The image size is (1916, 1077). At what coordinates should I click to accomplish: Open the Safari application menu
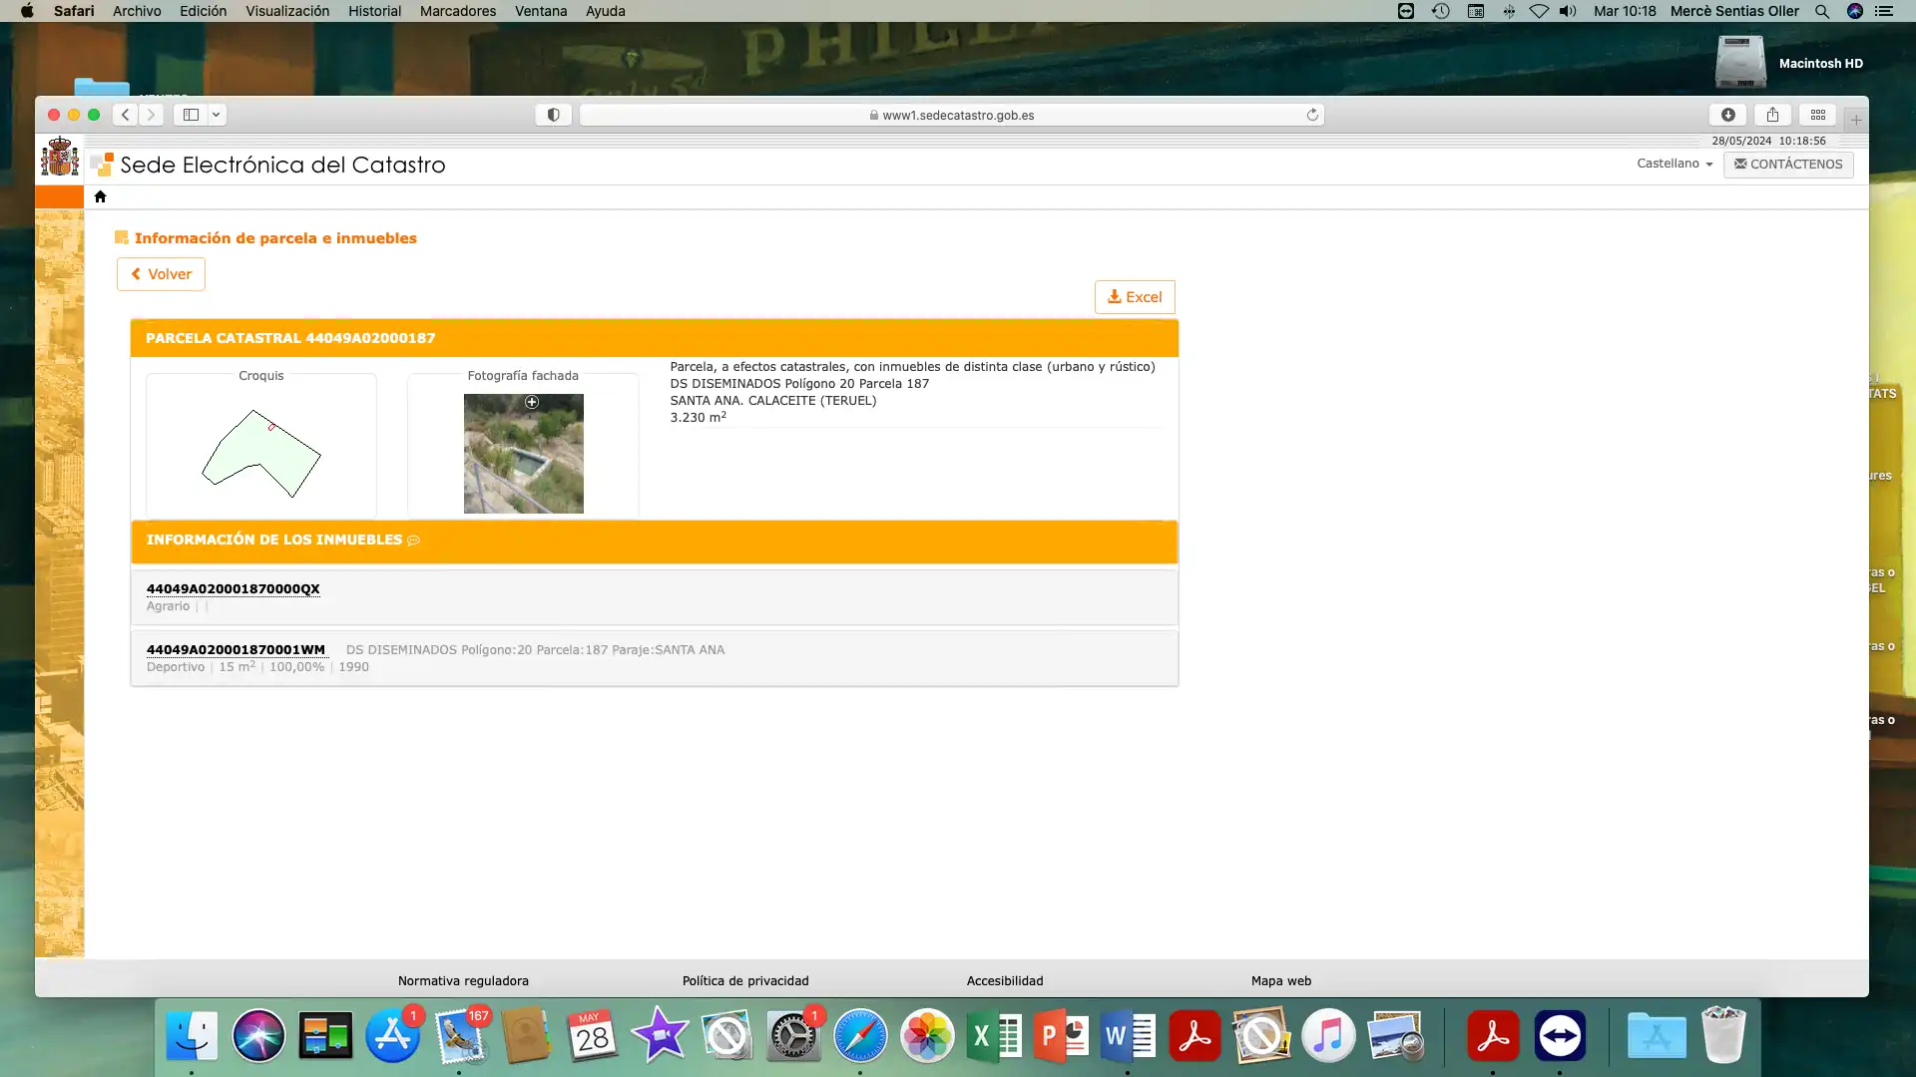pos(74,11)
